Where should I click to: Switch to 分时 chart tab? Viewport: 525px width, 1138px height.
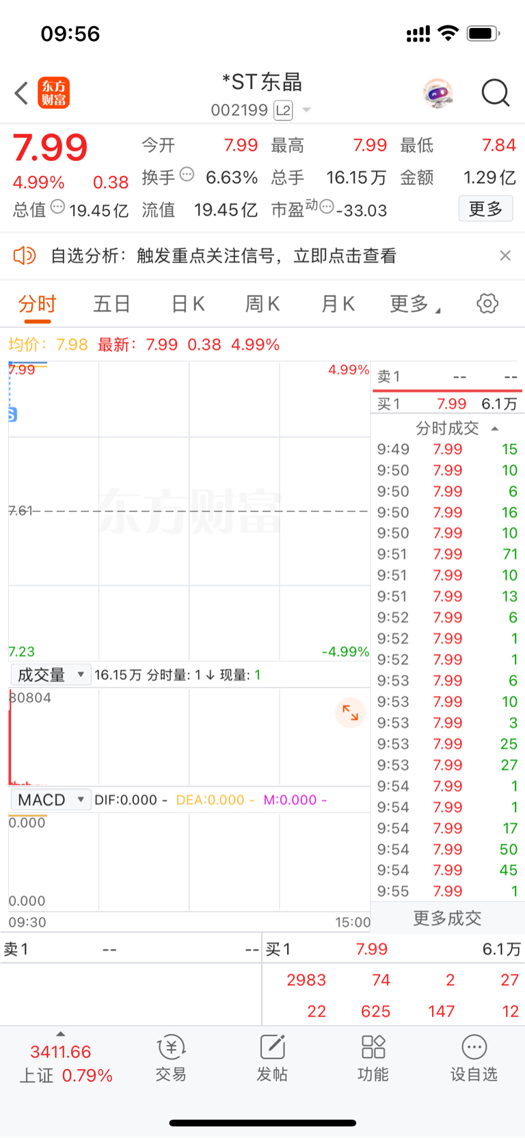(x=37, y=304)
